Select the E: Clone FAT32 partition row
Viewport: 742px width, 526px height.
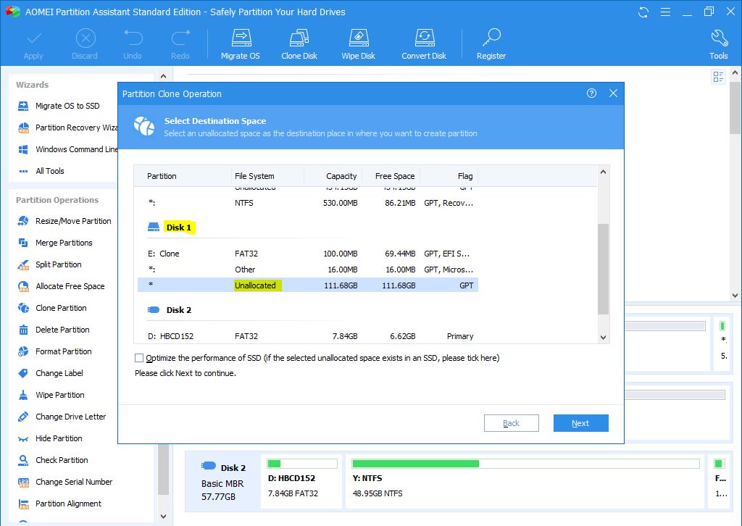[x=308, y=254]
